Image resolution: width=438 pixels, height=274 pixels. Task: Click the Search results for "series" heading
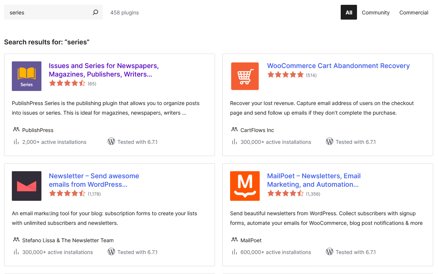(47, 42)
